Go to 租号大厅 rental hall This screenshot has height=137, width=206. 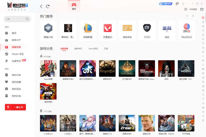point(16,40)
